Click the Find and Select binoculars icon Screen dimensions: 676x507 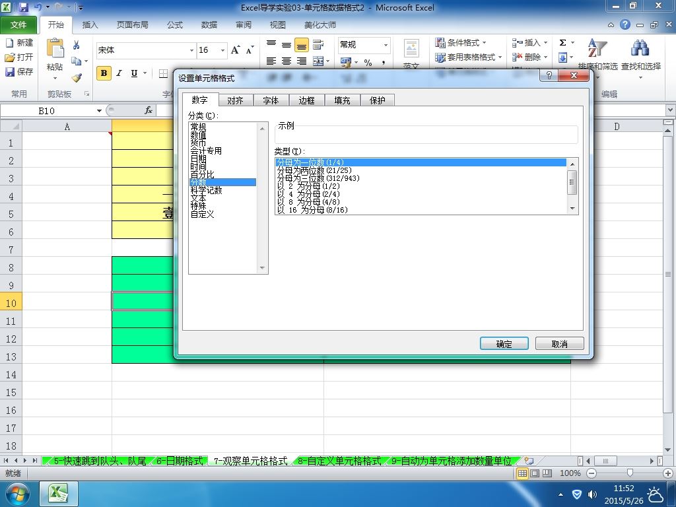(640, 48)
